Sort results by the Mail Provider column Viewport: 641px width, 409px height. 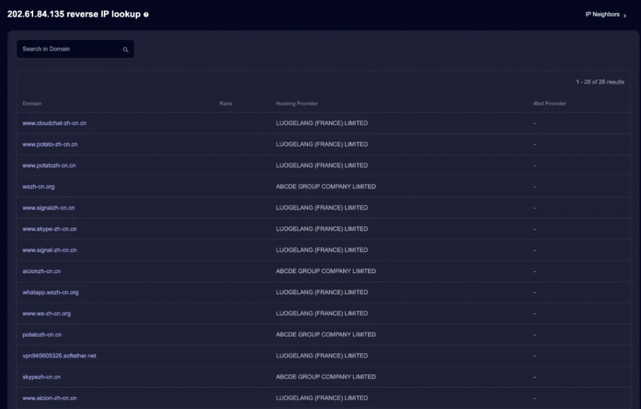[550, 103]
